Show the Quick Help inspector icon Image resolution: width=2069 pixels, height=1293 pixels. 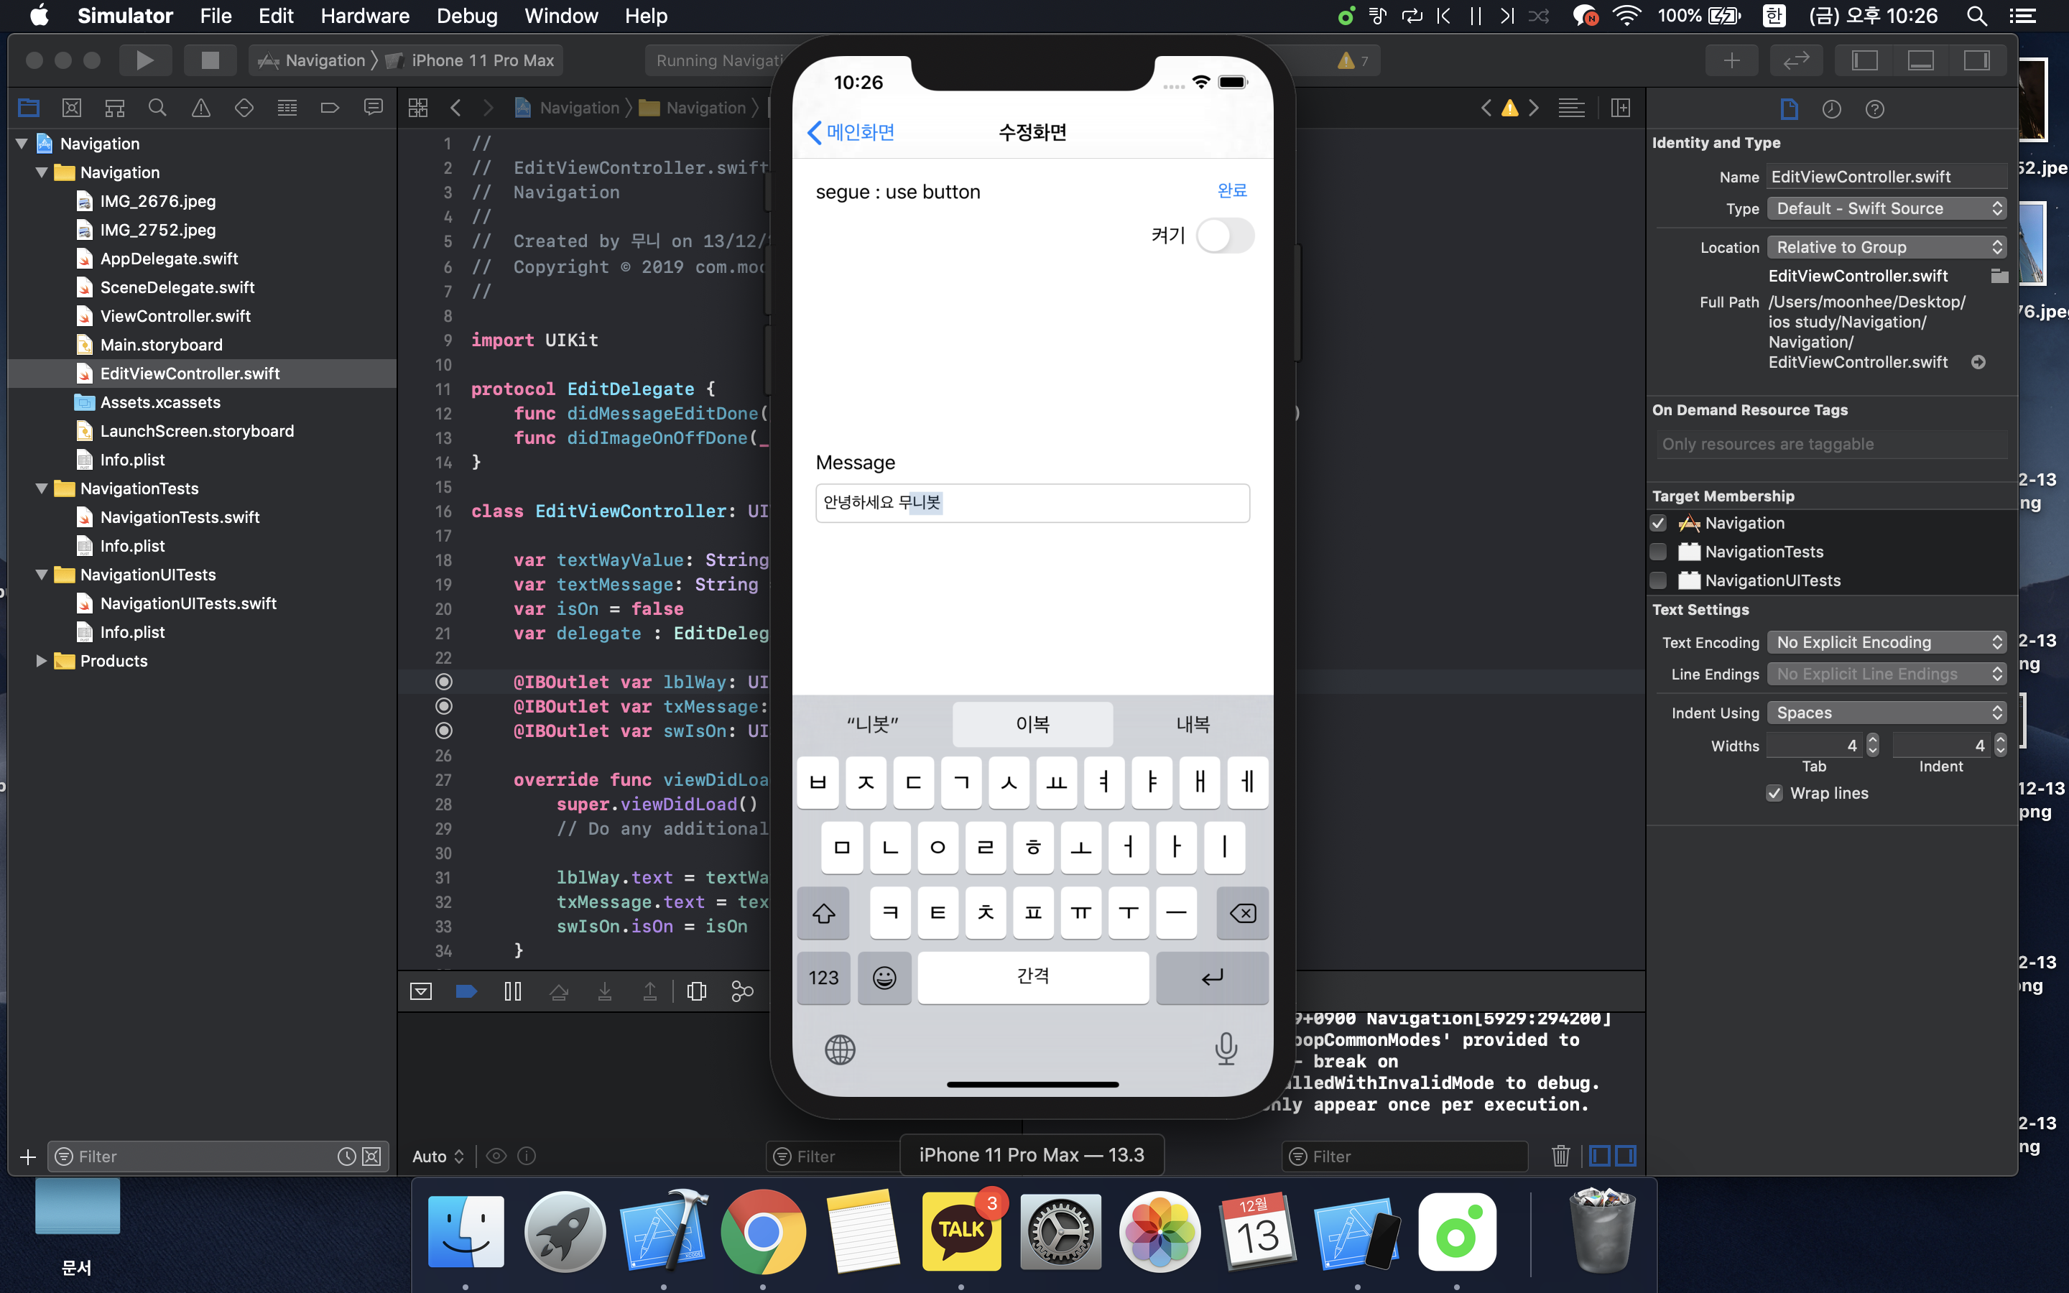point(1874,108)
